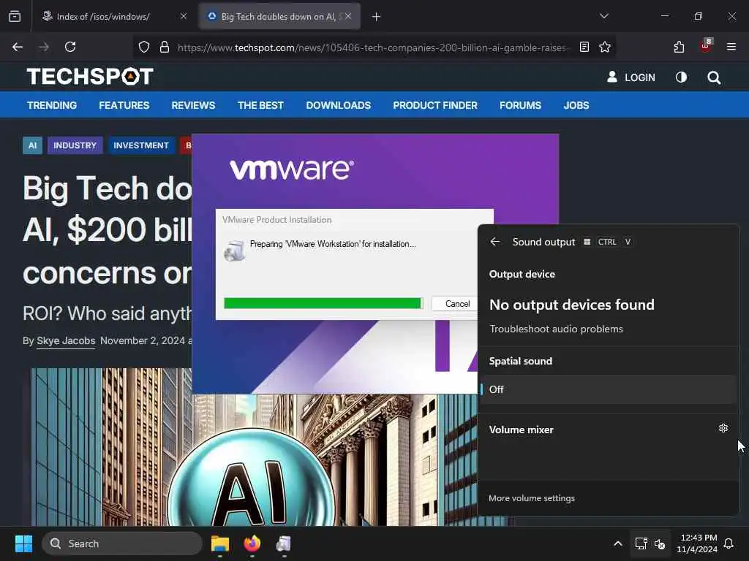Screen dimensions: 749x561
Task: Open the TechSpot search magnifier
Action: 714,77
